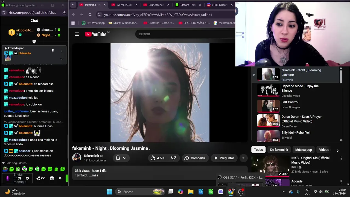Toggle microphone icon in system tray
Image resolution: width=350 pixels, height=197 pixels.
click(298, 192)
